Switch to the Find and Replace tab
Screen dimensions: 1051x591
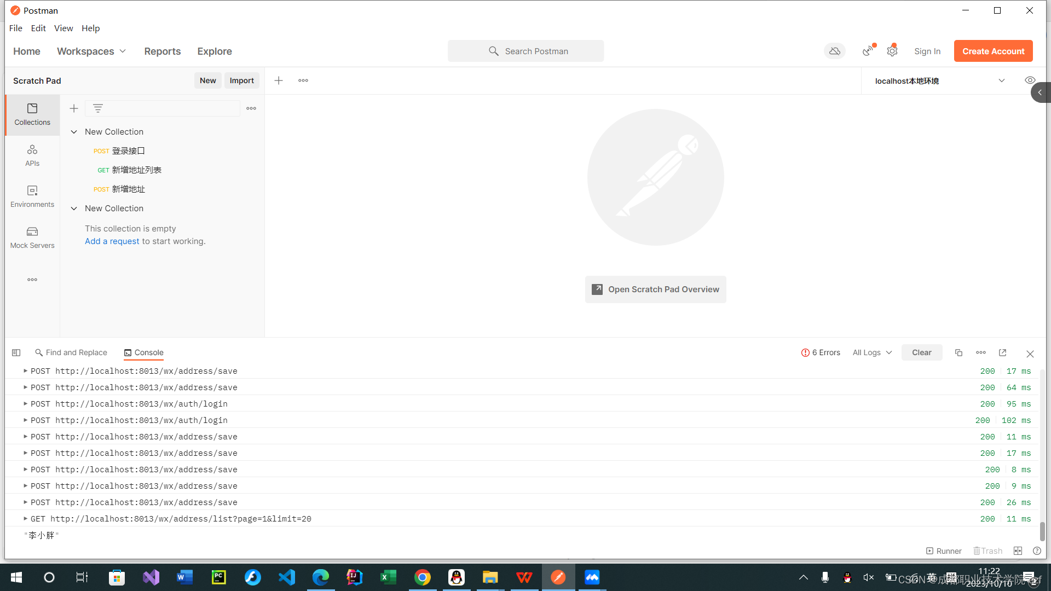pyautogui.click(x=71, y=353)
